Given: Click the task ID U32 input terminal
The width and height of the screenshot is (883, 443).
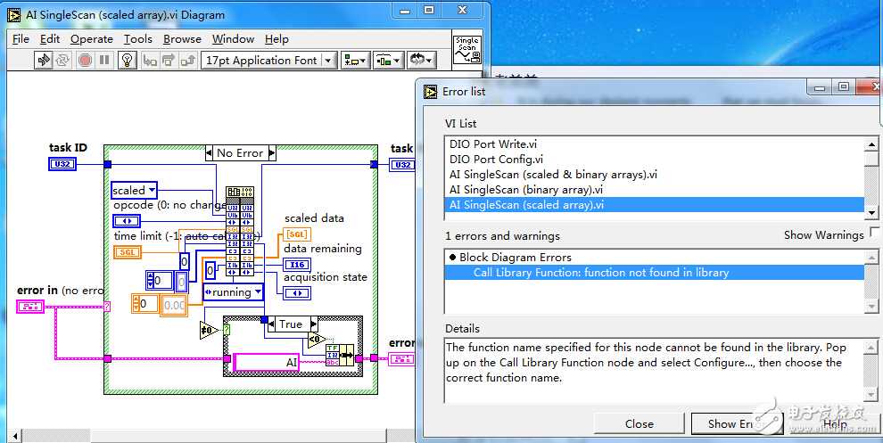Looking at the screenshot, I should 62,164.
